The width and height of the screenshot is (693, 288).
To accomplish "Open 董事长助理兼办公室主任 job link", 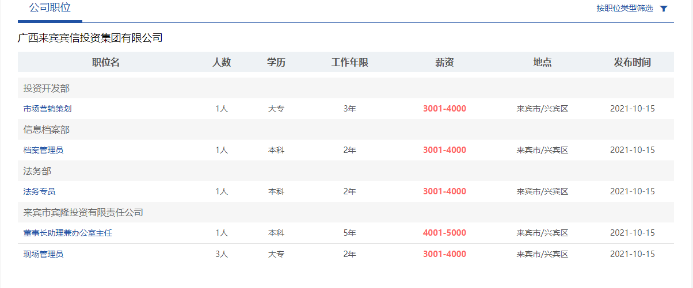I will [x=67, y=233].
